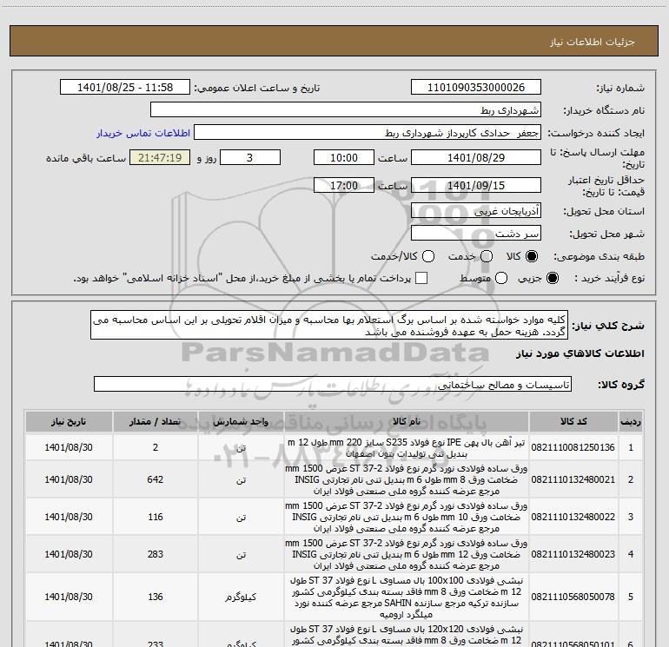Click the تاریخ نیاز column header
Screen dimensions: 669x647
pos(69,422)
